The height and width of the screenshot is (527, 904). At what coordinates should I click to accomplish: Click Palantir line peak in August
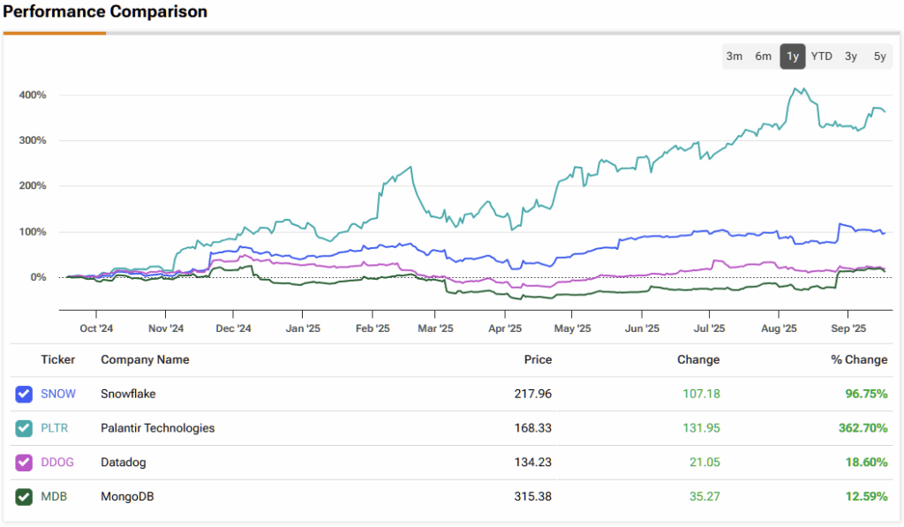(796, 89)
